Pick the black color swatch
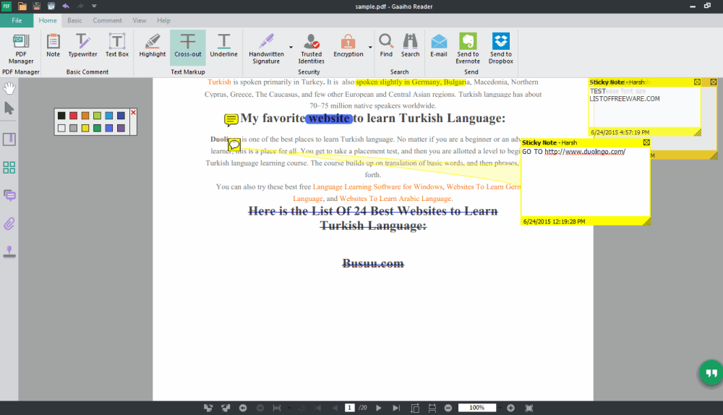The image size is (723, 415). point(61,116)
